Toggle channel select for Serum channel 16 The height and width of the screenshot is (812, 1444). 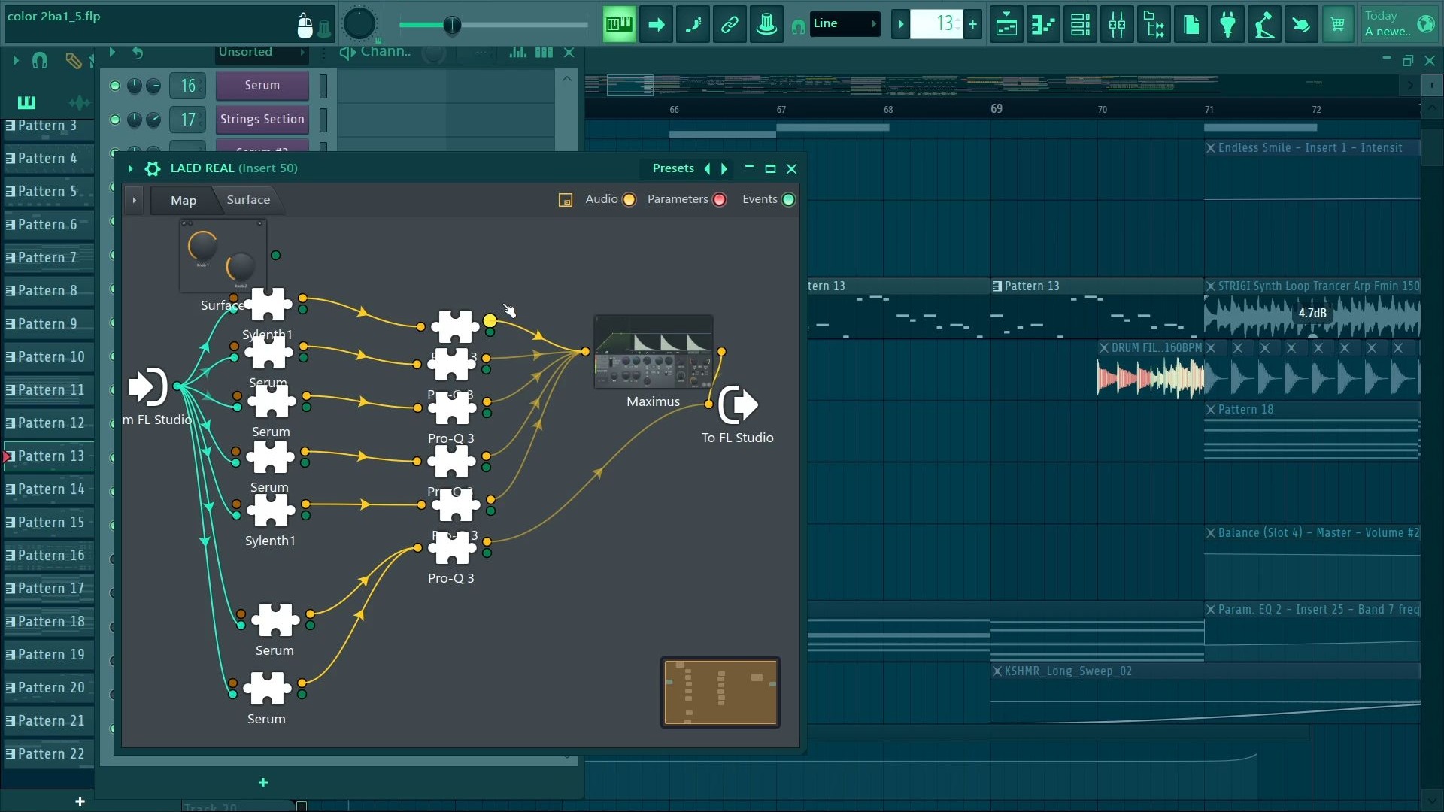coord(323,86)
